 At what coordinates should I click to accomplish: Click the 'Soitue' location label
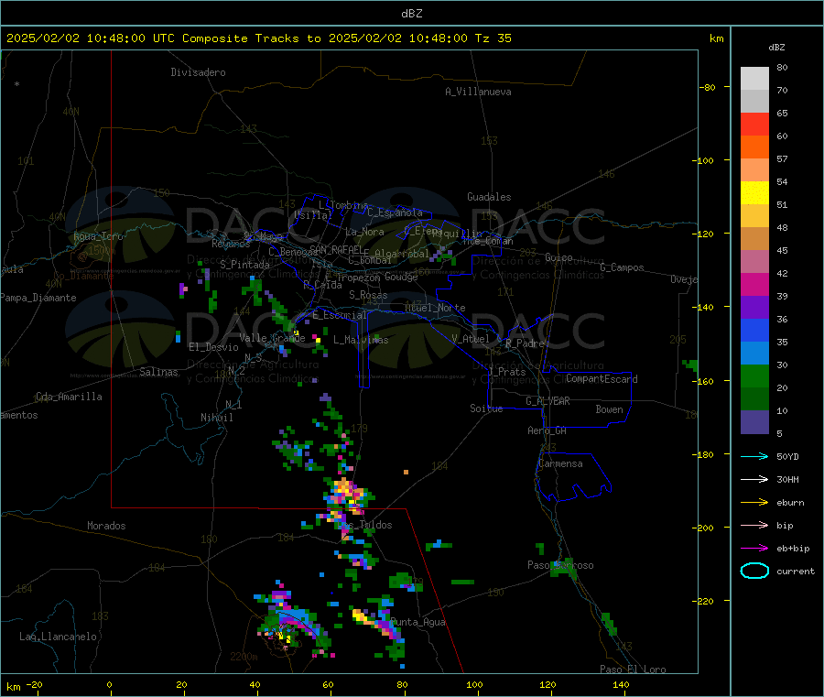coord(486,408)
